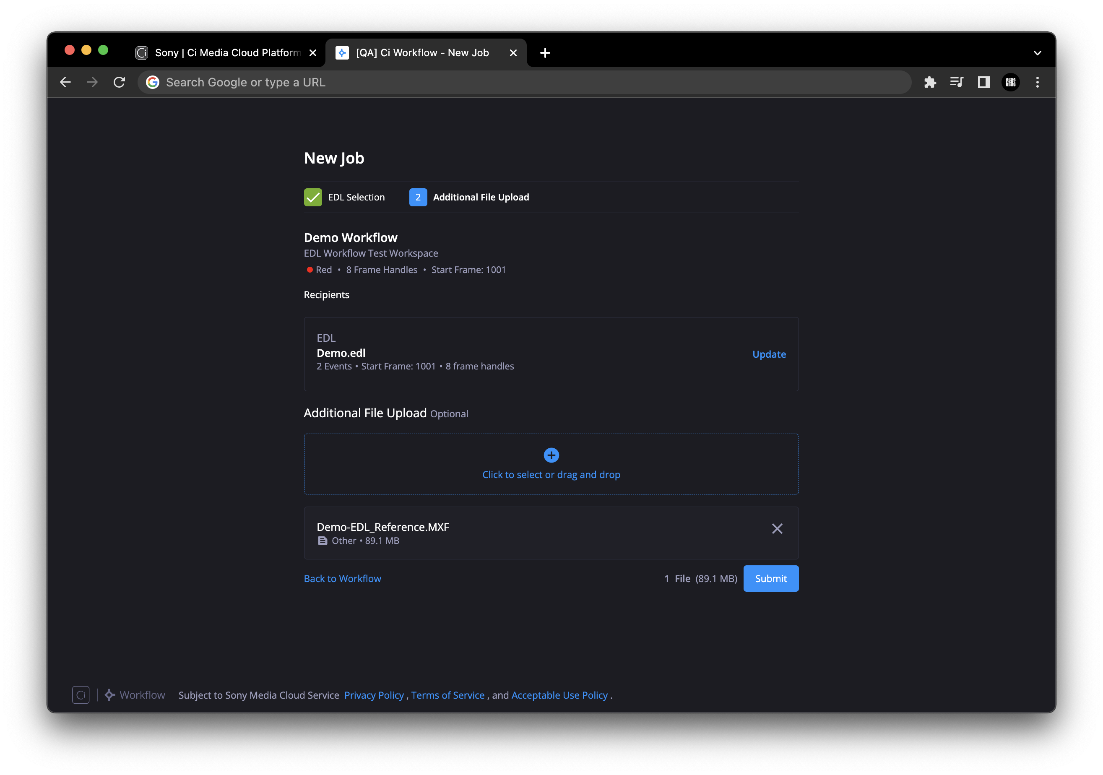Open the media control playlist icon
The height and width of the screenshot is (775, 1103).
click(957, 82)
